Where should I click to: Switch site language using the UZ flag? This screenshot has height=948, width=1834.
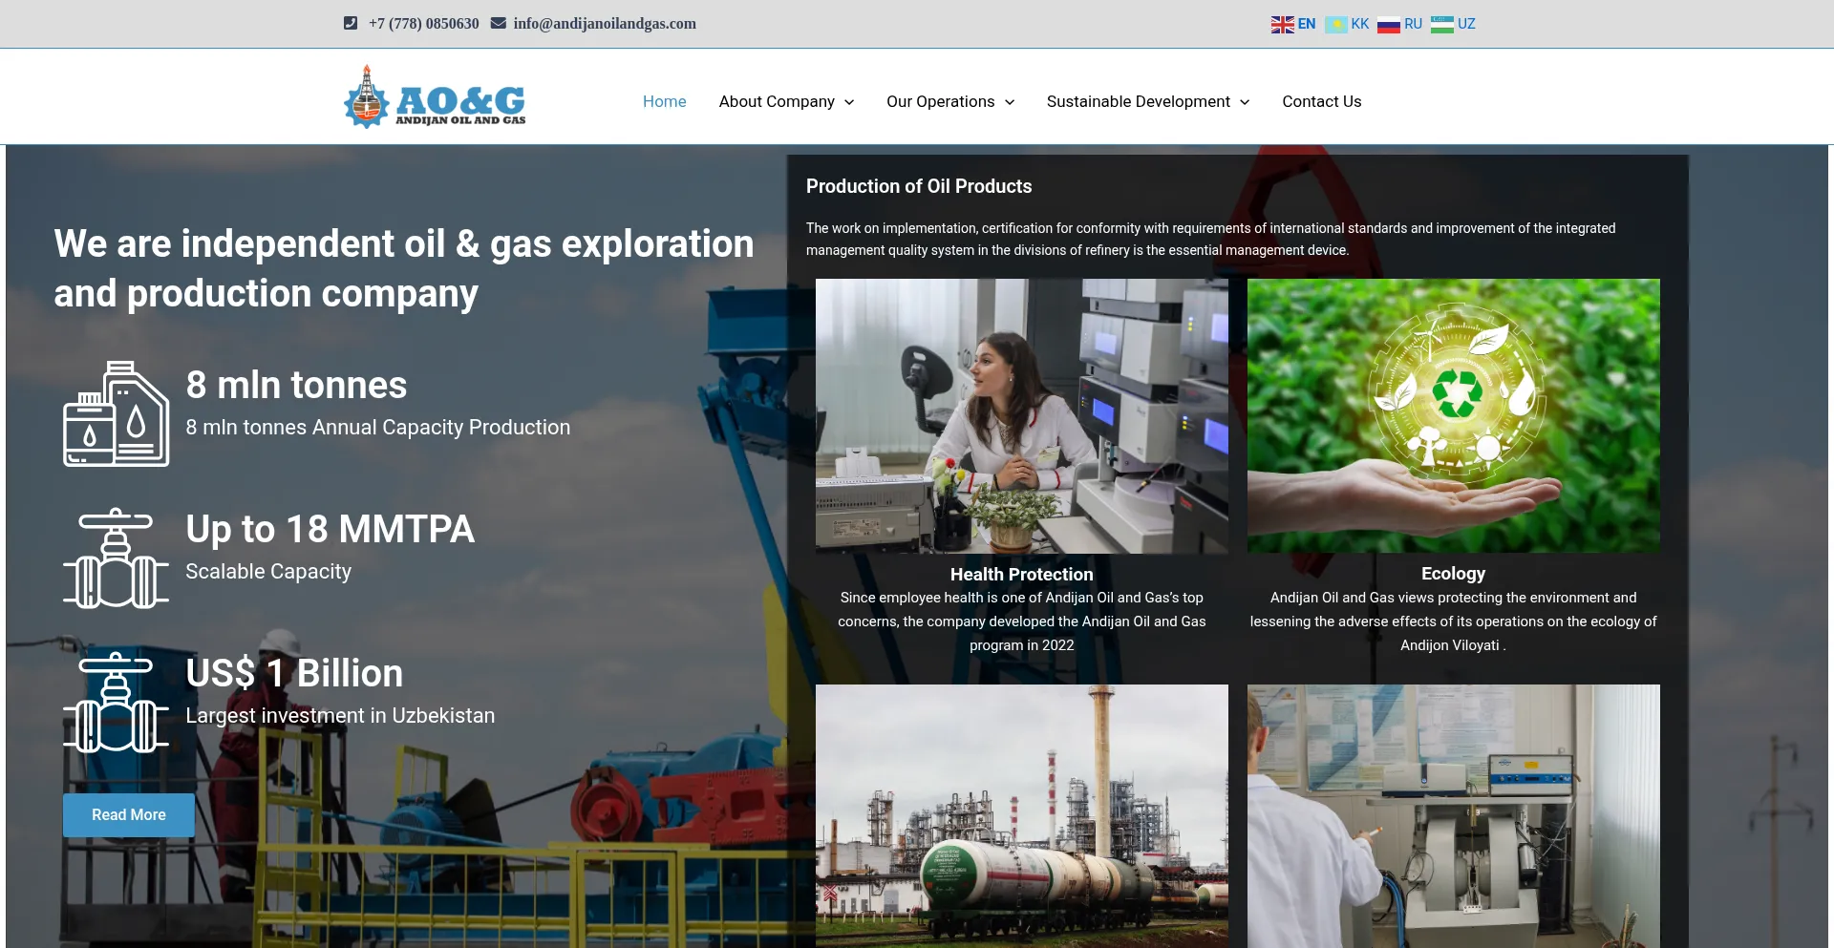1441,24
